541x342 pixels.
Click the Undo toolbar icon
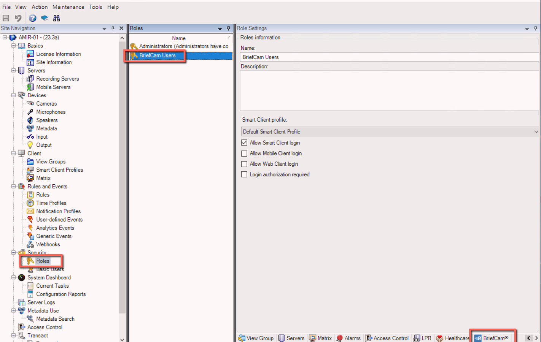(x=18, y=18)
